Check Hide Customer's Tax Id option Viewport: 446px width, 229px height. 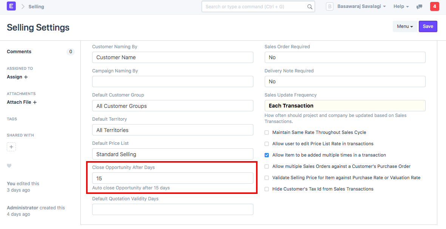point(267,189)
